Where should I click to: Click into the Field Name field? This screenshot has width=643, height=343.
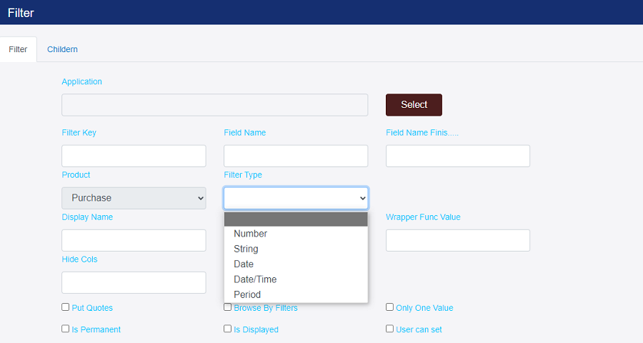(x=296, y=156)
